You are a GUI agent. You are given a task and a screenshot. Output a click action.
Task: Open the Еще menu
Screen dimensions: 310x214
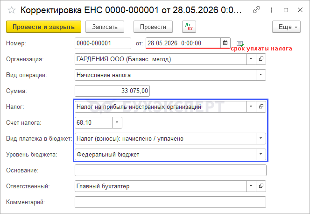[286, 27]
